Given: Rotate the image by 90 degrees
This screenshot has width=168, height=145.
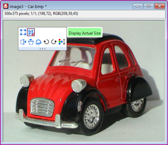Looking at the screenshot, I should tap(39, 42).
